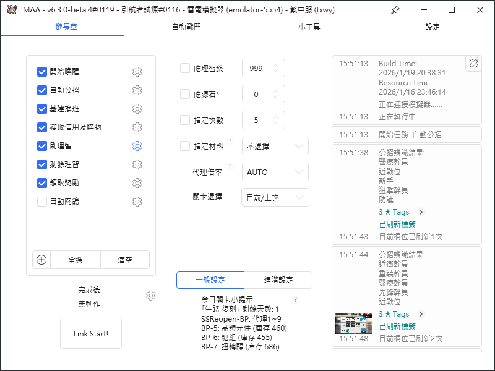Click the plus icon to add task
Image resolution: width=495 pixels, height=371 pixels.
[41, 260]
